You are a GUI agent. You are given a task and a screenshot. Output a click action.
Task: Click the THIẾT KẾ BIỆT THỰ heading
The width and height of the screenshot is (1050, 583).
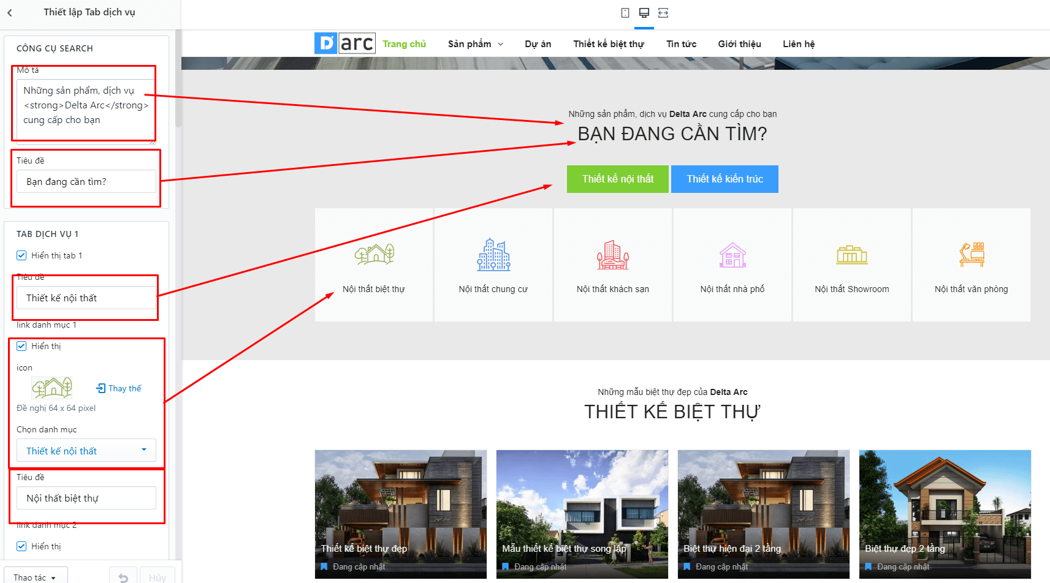[672, 412]
